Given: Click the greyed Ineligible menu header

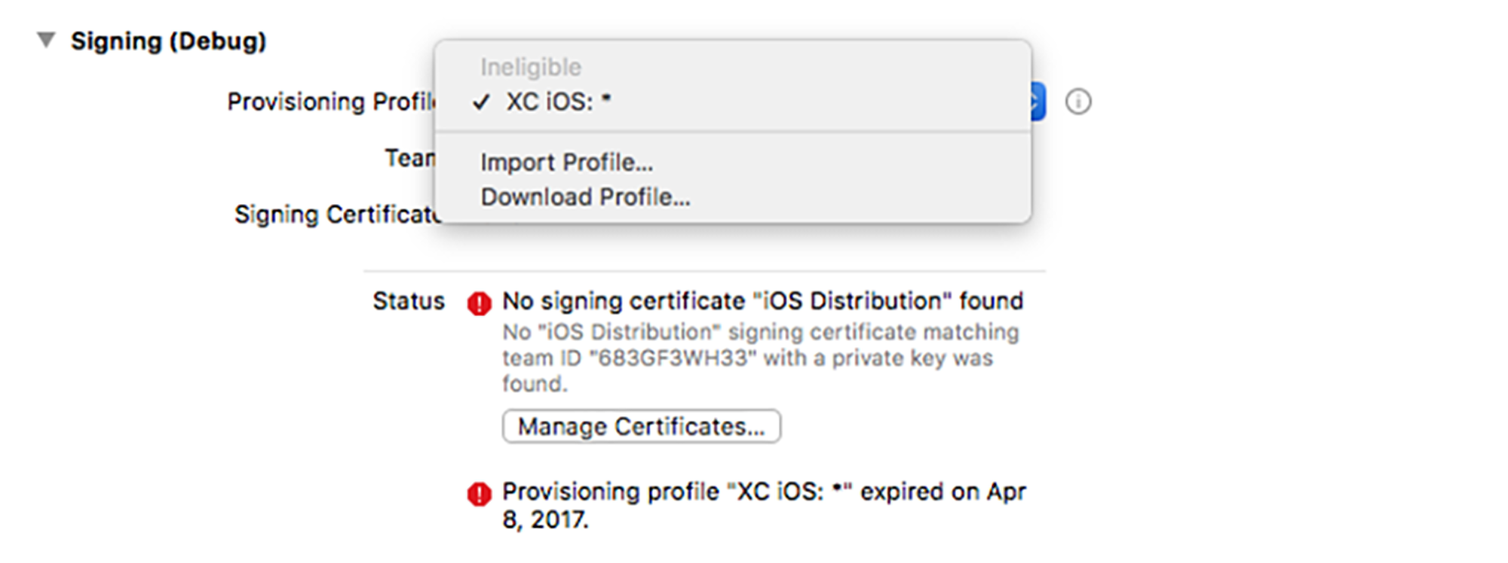Looking at the screenshot, I should pyautogui.click(x=531, y=68).
